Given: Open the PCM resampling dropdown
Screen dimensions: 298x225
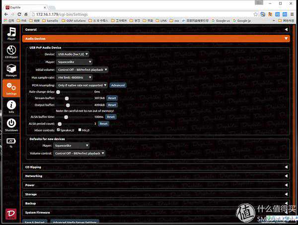Looking at the screenshot, I should coord(82,85).
